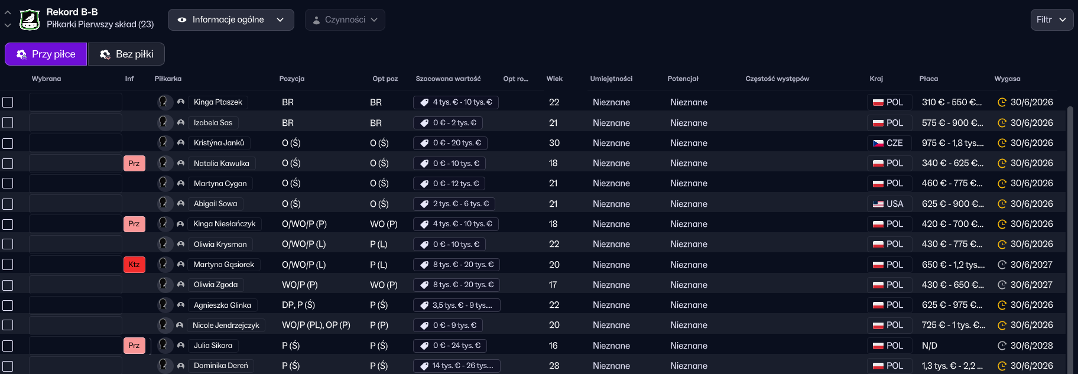Check the box next to Oliwia Zgoda
The height and width of the screenshot is (374, 1078).
(8, 285)
